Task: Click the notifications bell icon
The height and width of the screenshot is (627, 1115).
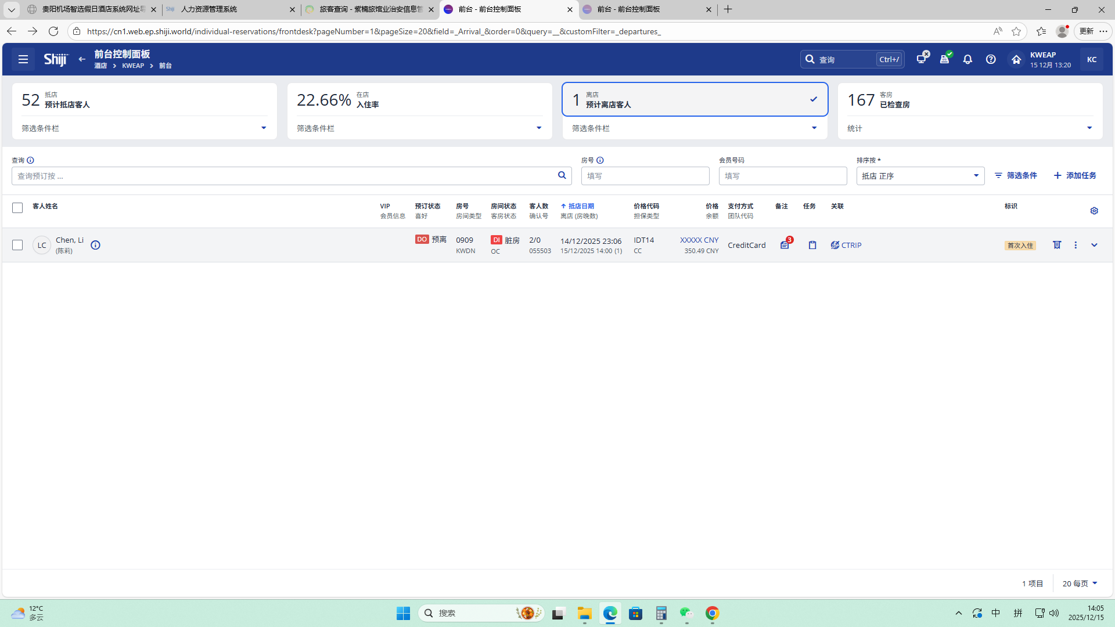Action: coord(967,59)
